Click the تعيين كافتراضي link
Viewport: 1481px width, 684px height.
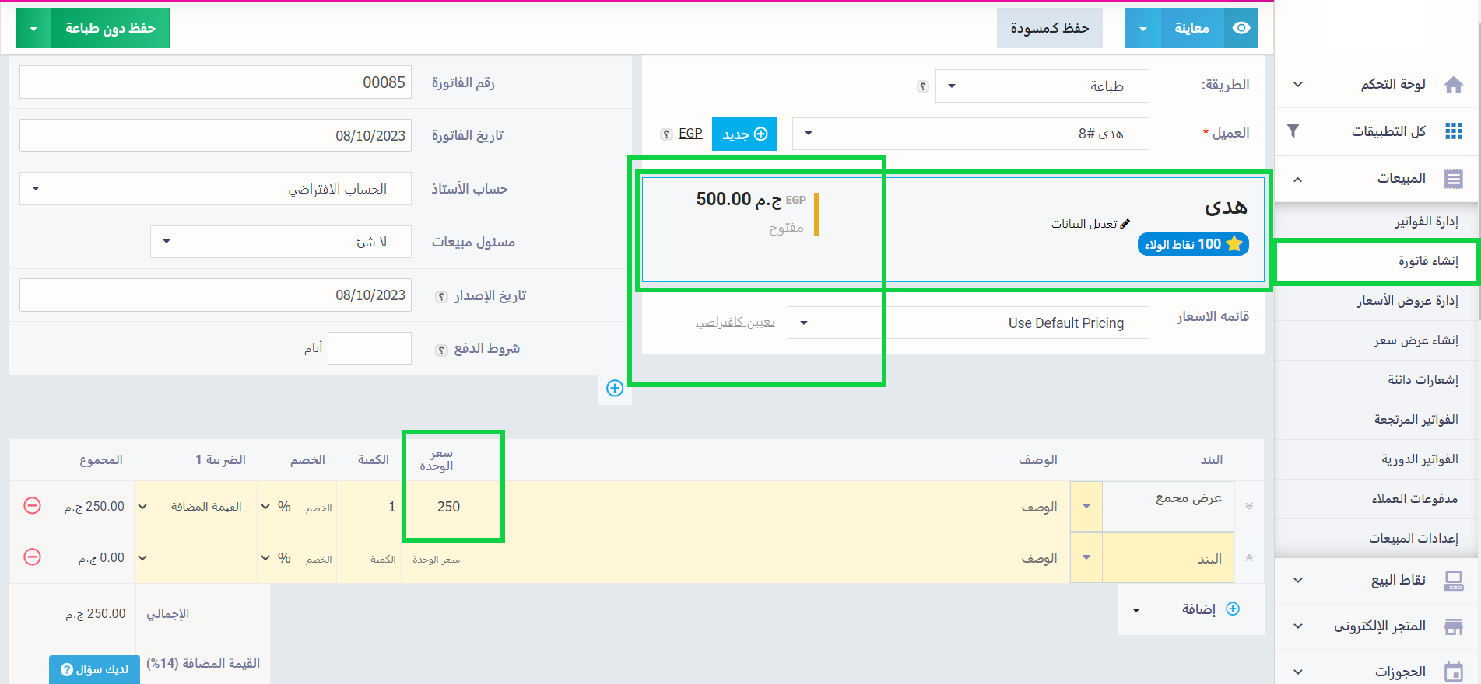pos(735,323)
